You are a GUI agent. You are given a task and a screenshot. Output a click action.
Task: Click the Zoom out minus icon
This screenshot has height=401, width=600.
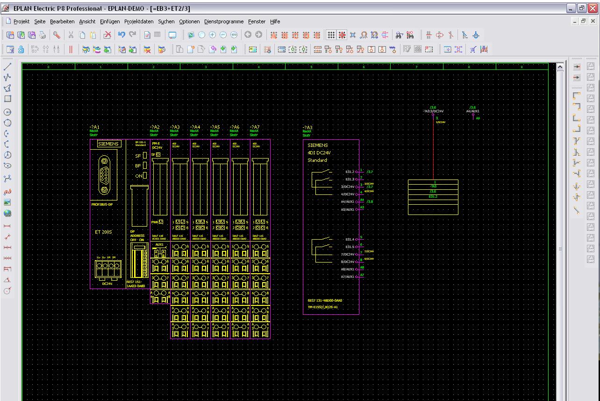(223, 35)
